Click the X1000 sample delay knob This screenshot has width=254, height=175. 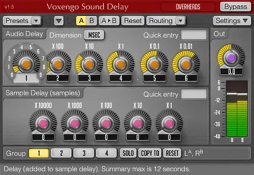coord(75,124)
